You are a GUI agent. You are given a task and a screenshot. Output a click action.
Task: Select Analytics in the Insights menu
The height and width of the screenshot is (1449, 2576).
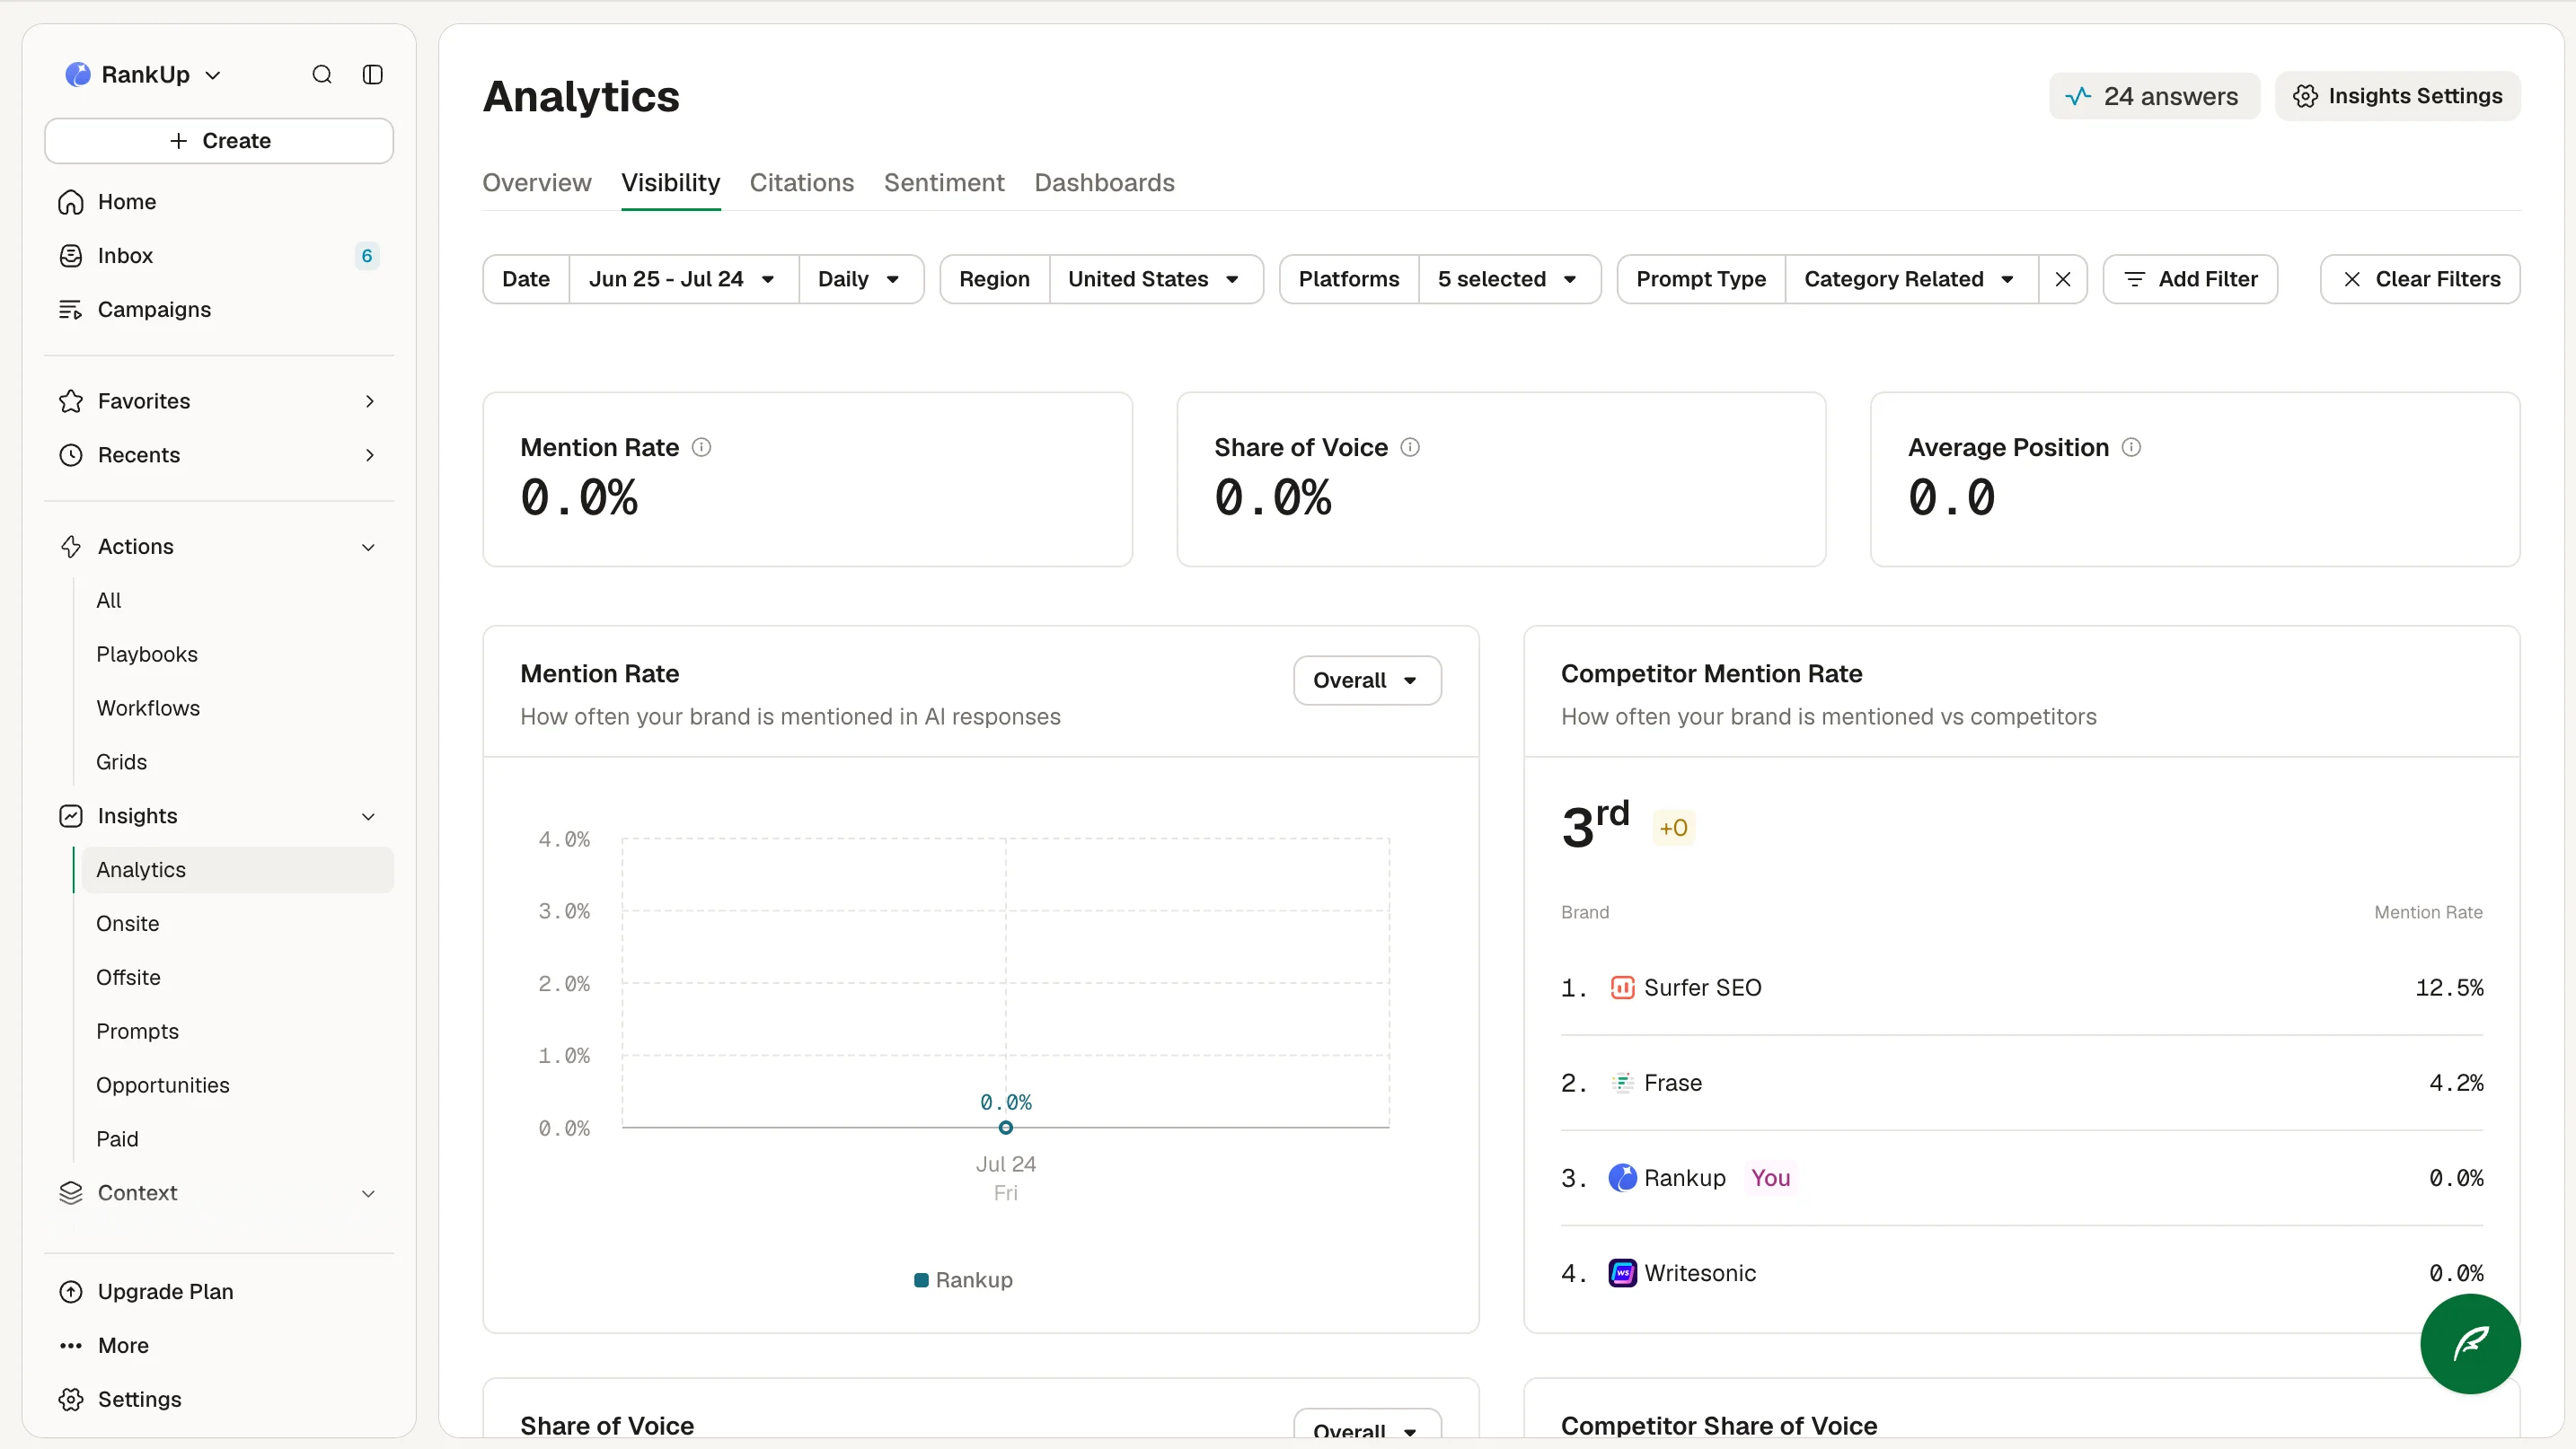click(238, 871)
